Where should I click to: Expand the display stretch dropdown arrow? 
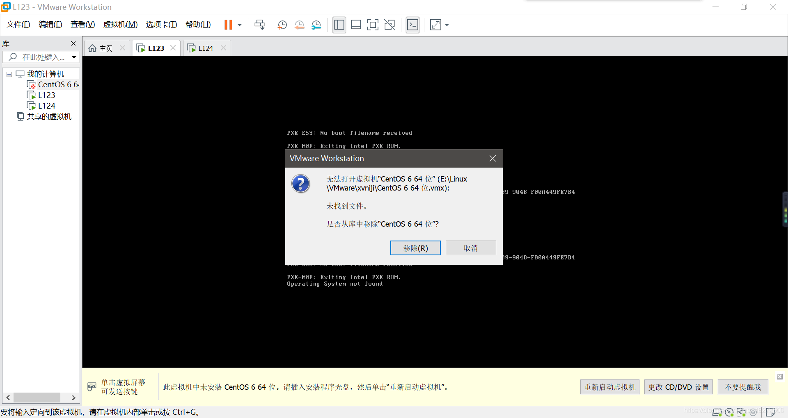pyautogui.click(x=447, y=25)
